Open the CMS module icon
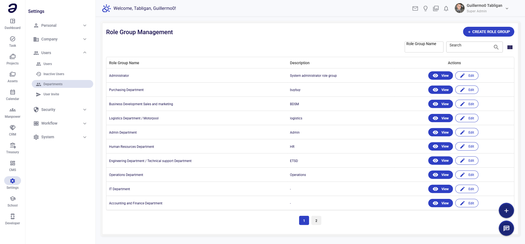The height and width of the screenshot is (244, 525). click(13, 163)
